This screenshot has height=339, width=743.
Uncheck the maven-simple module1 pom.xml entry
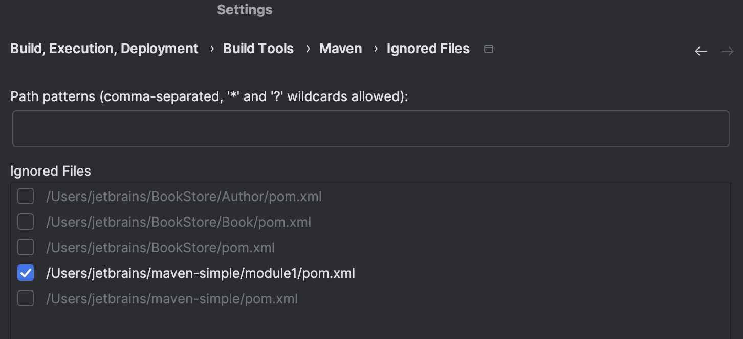click(26, 273)
